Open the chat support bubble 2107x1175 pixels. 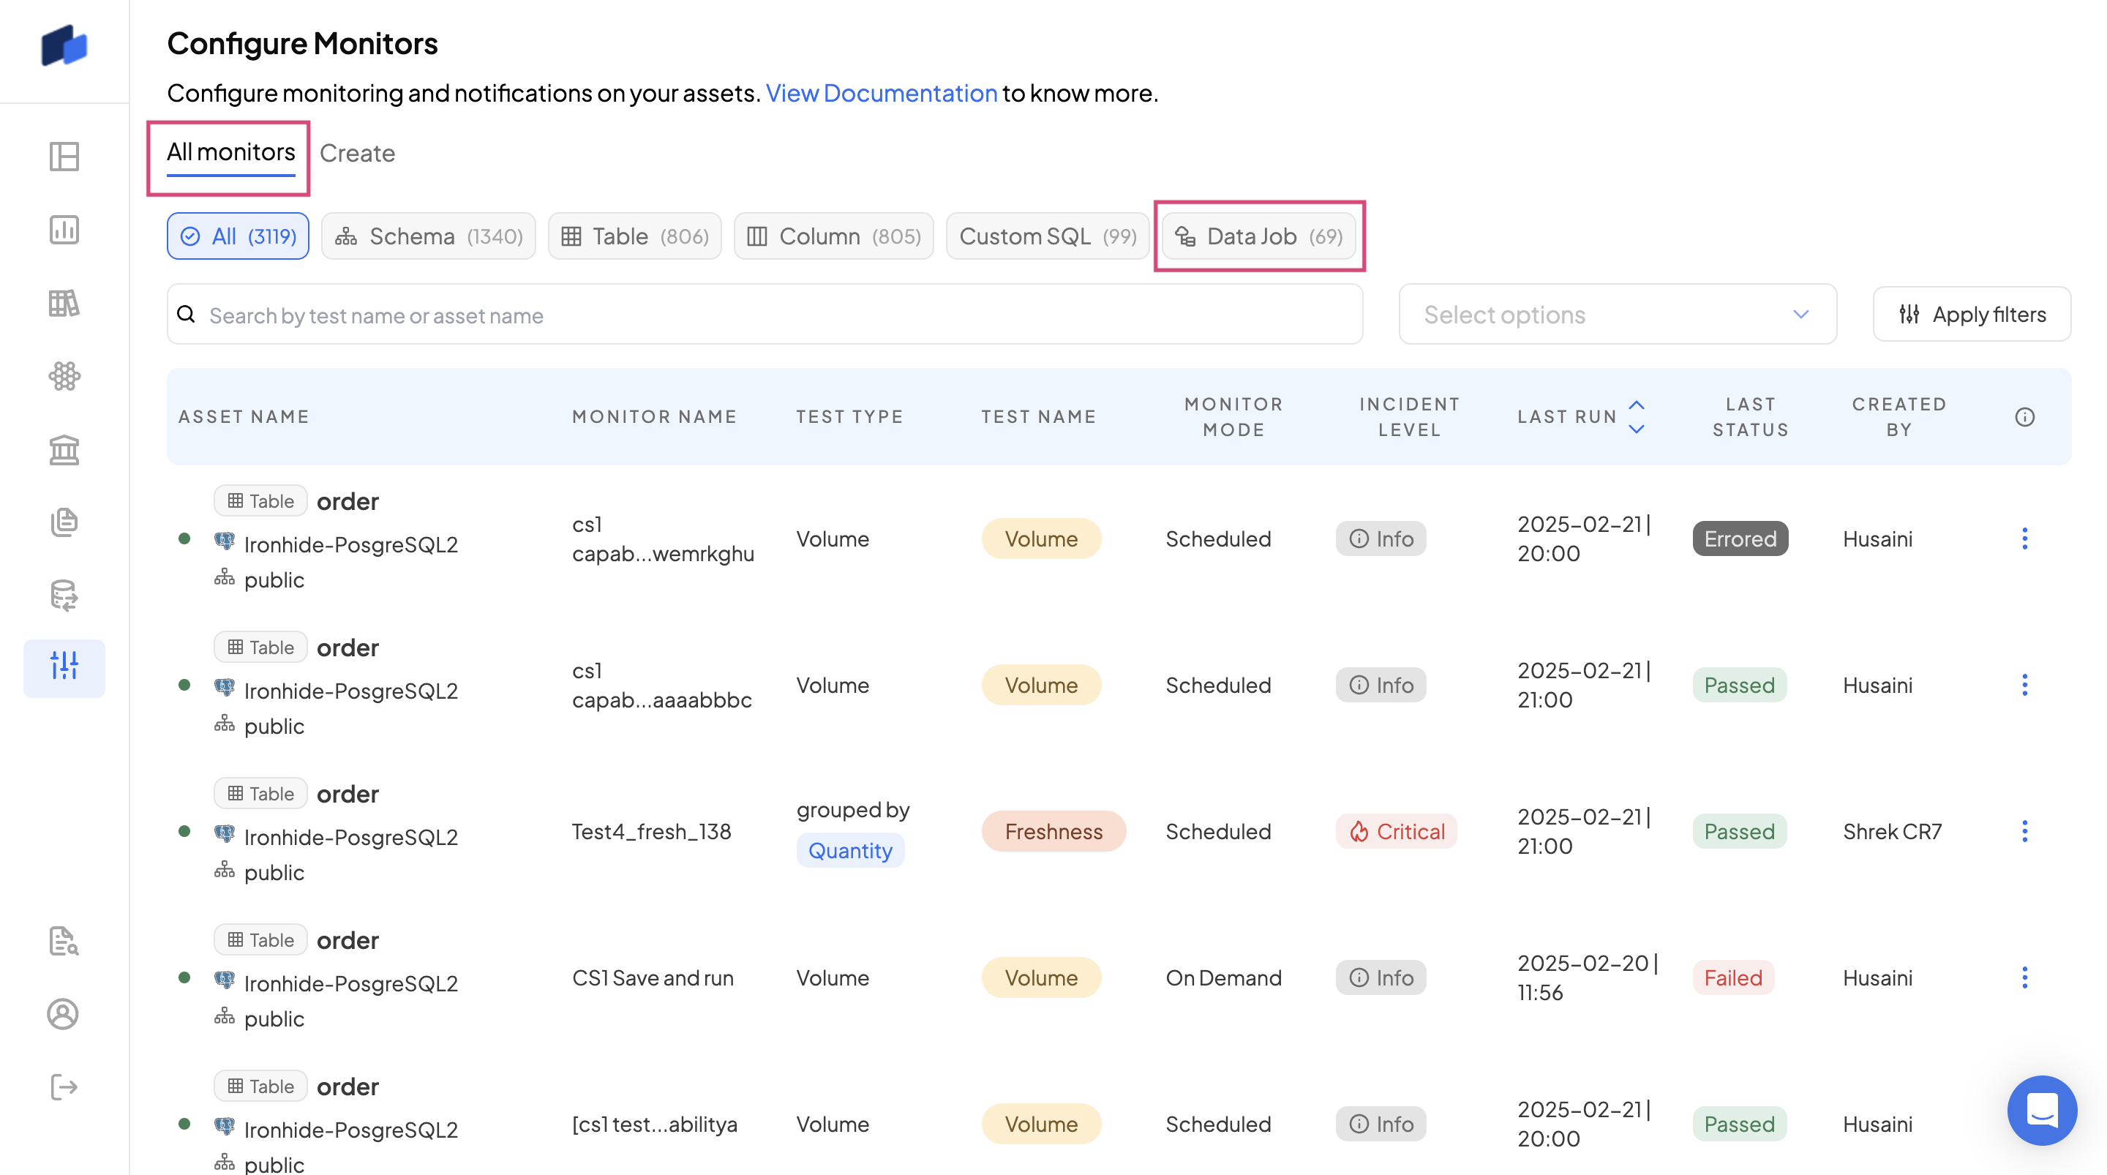coord(2042,1110)
